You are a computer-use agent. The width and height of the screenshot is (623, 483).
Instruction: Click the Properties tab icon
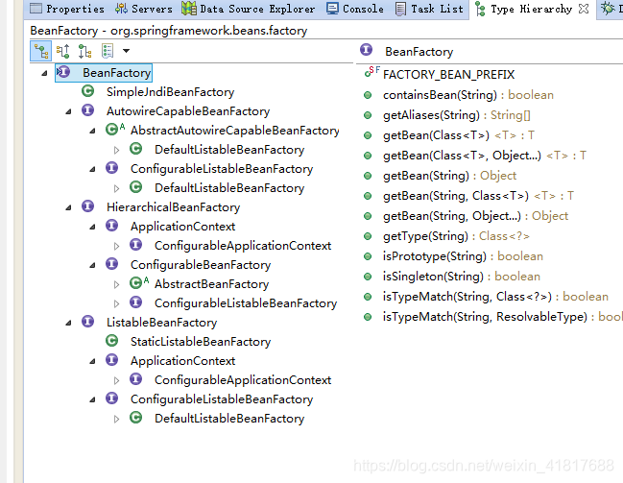tap(36, 9)
